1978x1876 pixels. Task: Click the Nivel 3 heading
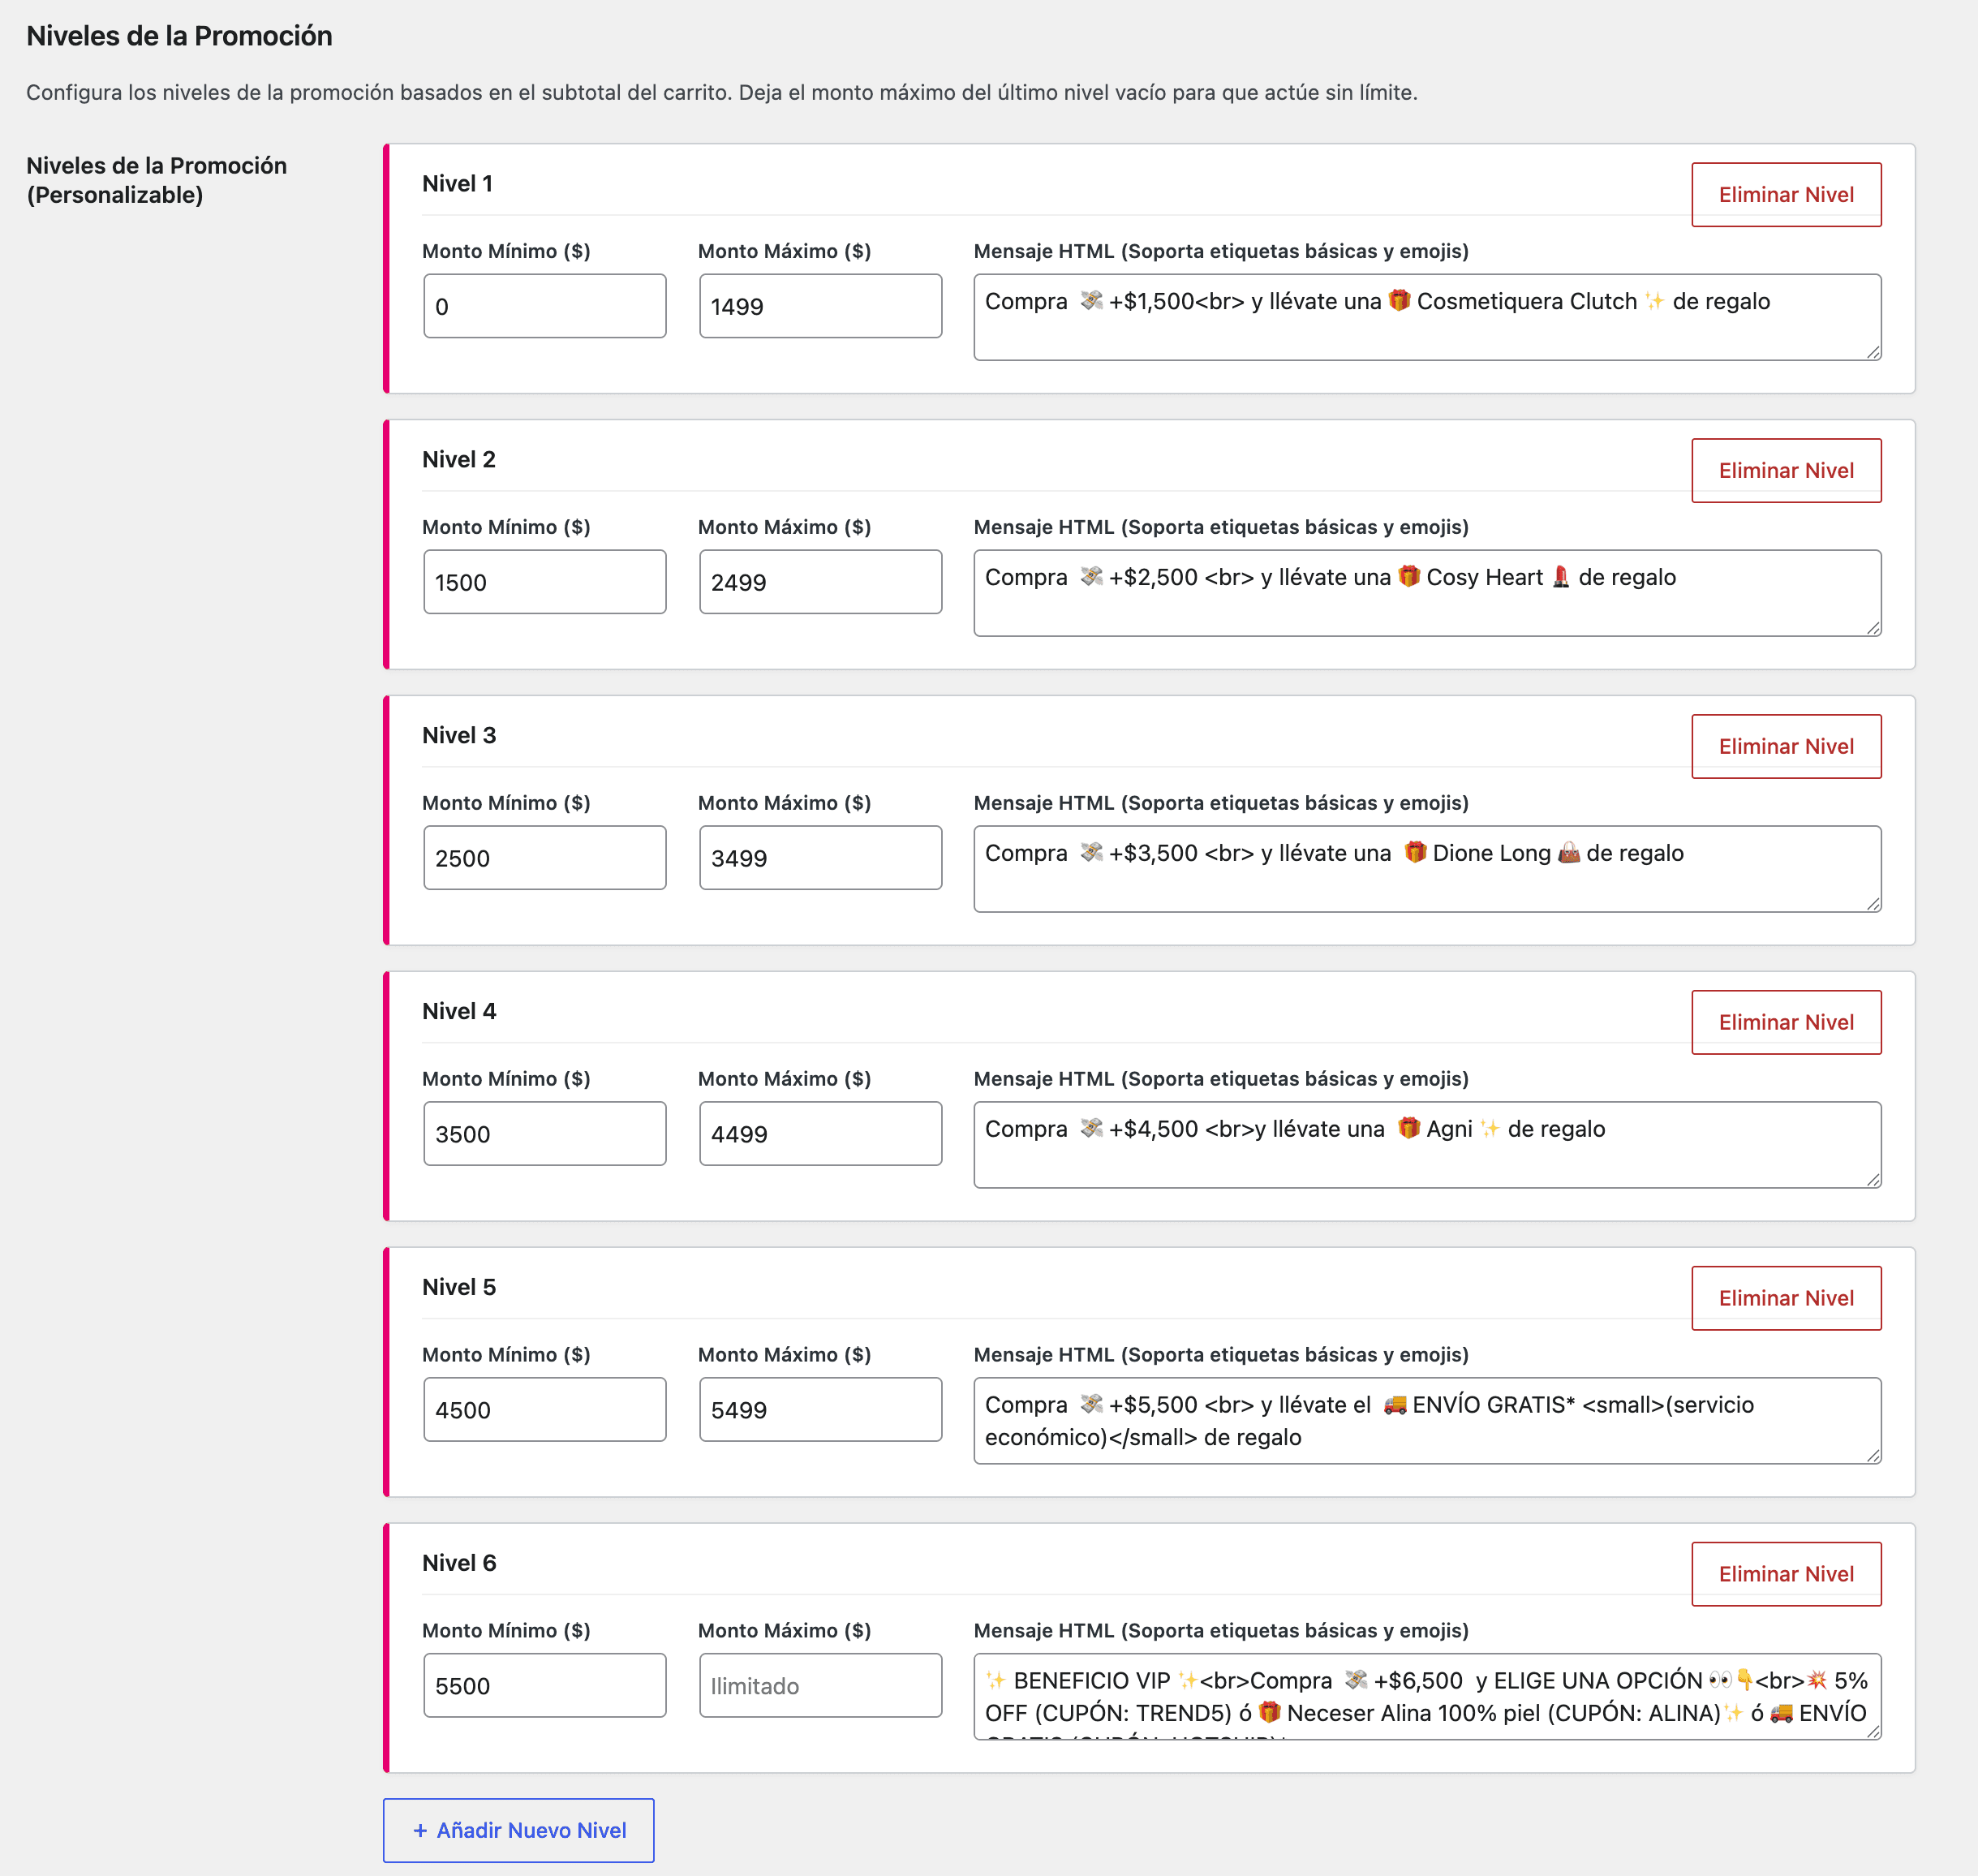pyautogui.click(x=459, y=736)
